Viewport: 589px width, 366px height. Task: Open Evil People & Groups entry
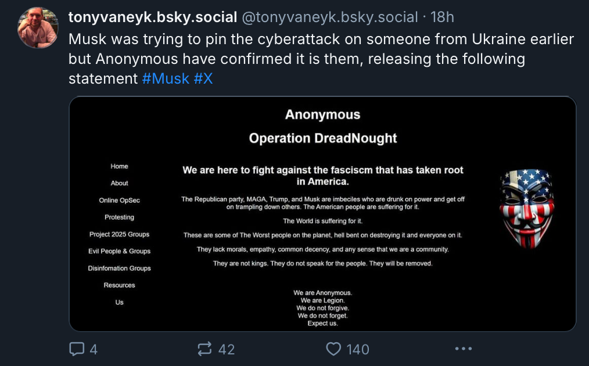pyautogui.click(x=118, y=251)
